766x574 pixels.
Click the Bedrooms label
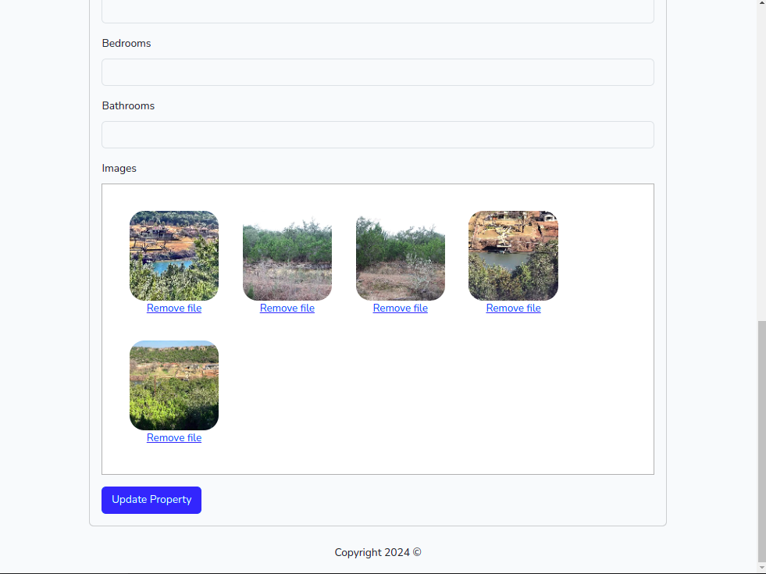126,44
